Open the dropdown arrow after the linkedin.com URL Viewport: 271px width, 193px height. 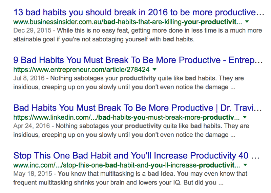(x=245, y=117)
